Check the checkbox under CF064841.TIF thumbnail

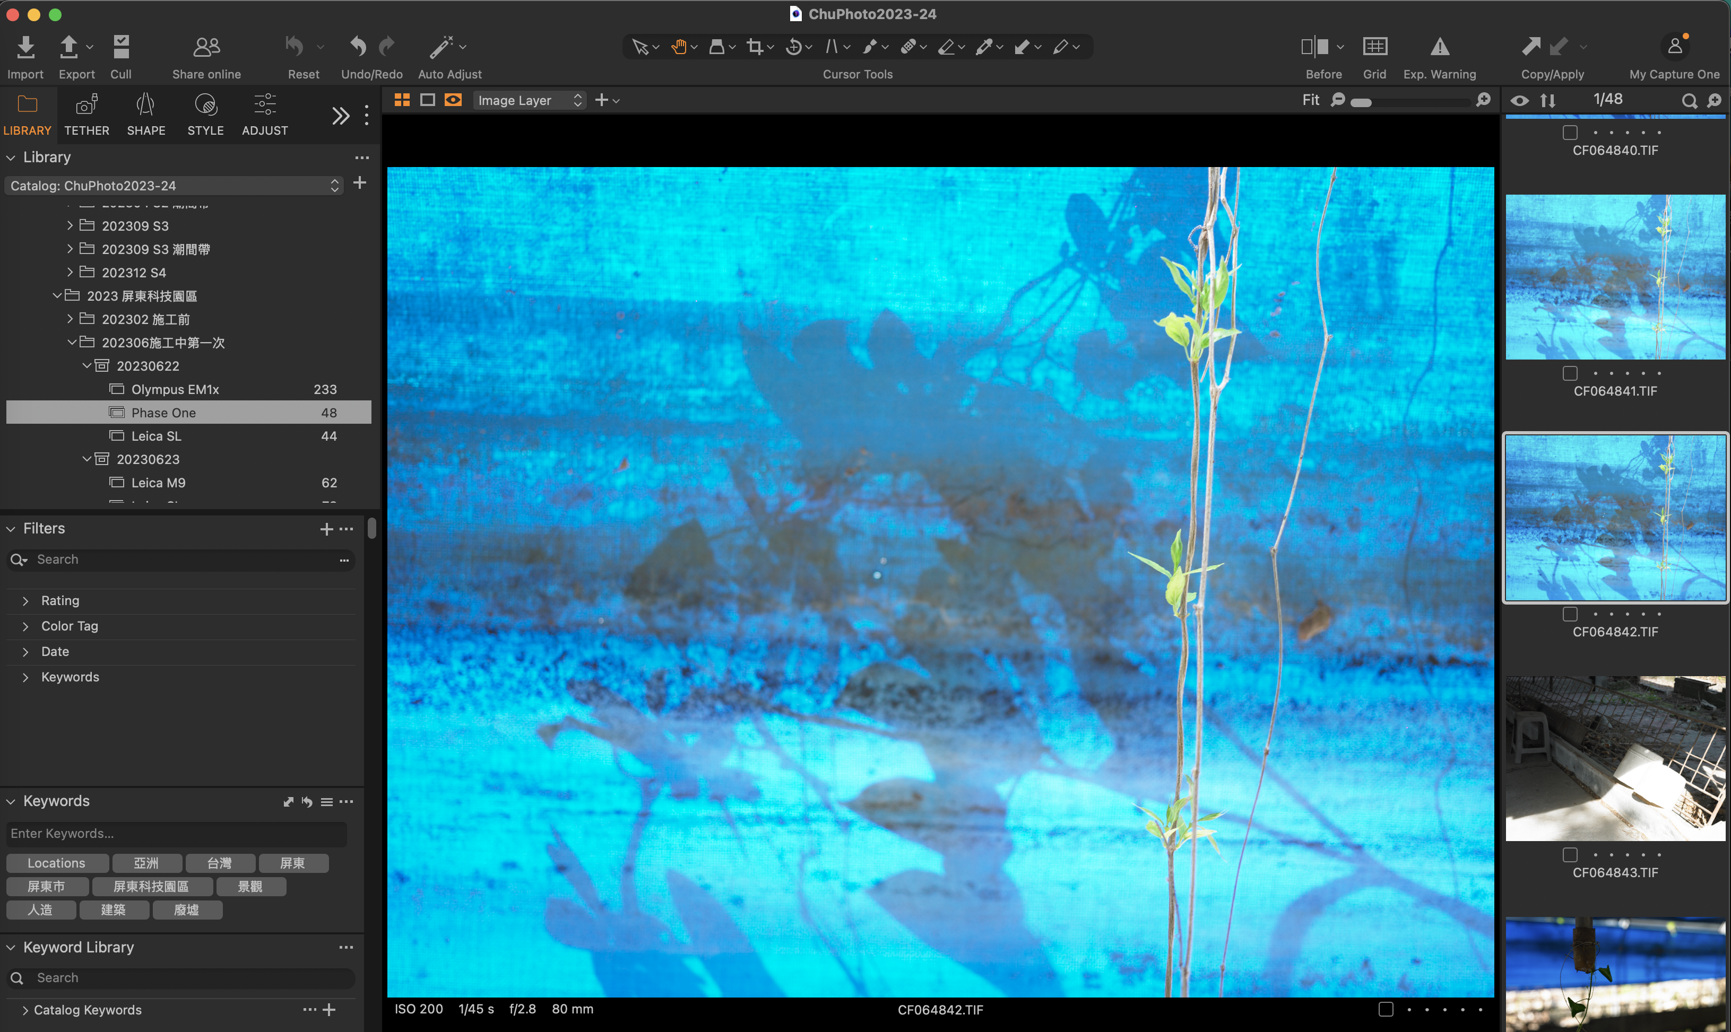point(1570,373)
